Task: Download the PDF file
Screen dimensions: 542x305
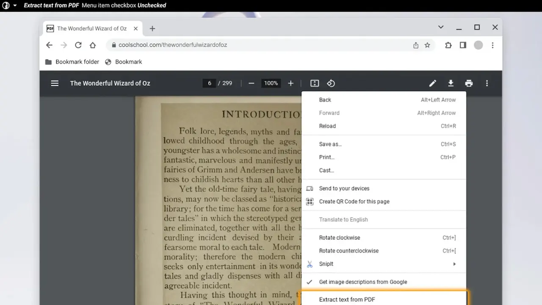Action: [x=451, y=83]
